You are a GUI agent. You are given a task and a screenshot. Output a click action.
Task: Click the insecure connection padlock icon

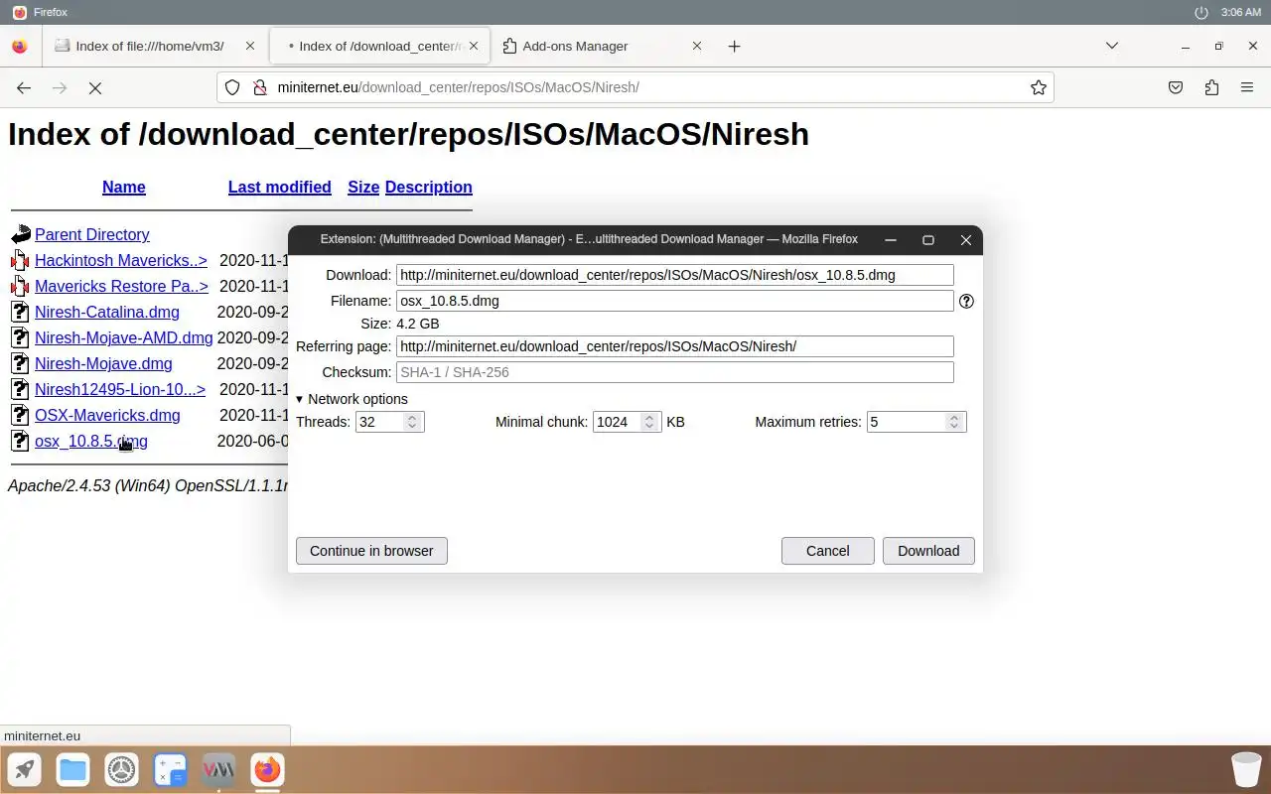259,87
